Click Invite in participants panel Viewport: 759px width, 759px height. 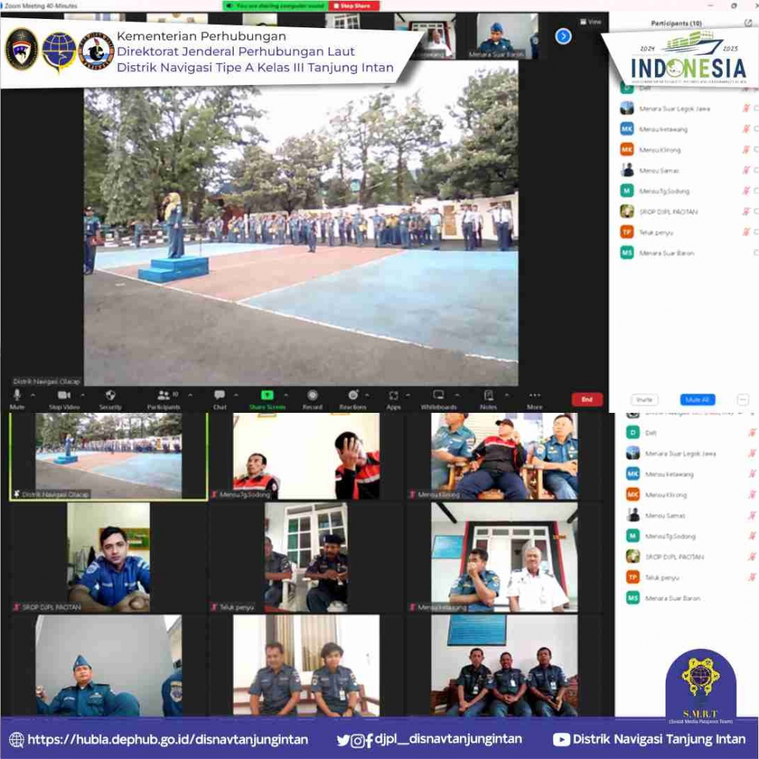[644, 399]
